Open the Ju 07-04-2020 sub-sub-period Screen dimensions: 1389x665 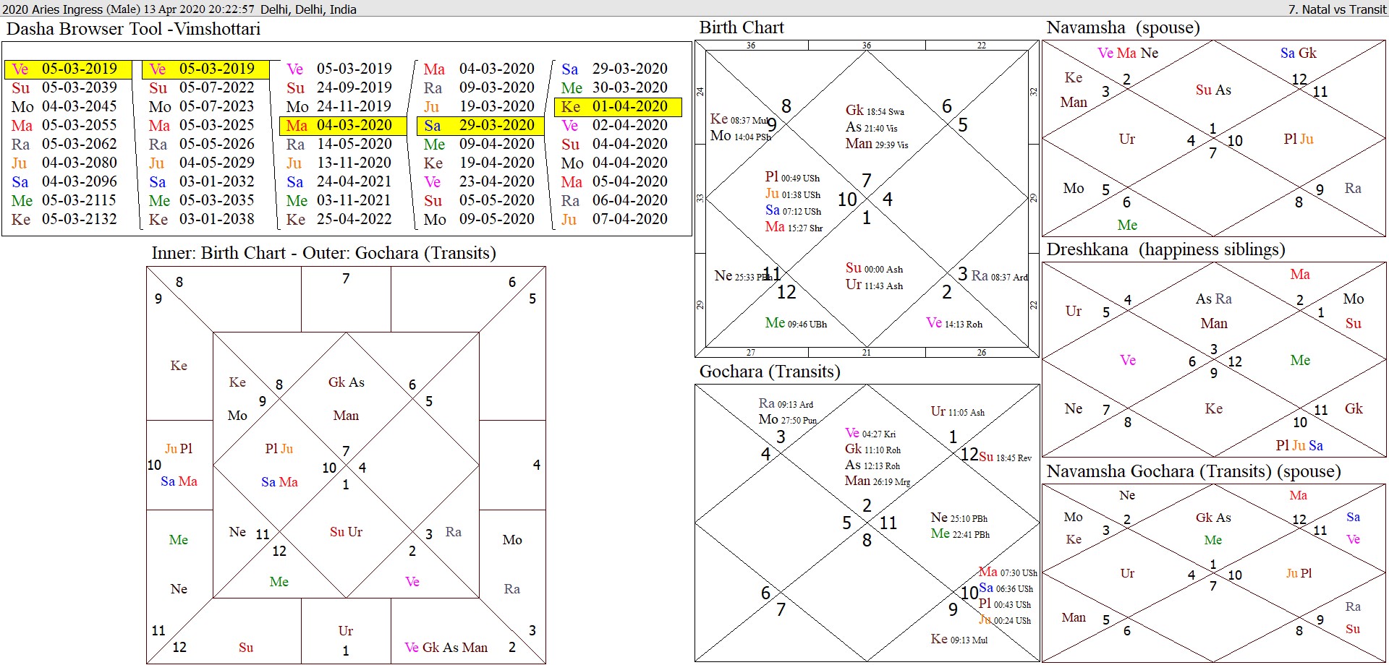pos(616,219)
